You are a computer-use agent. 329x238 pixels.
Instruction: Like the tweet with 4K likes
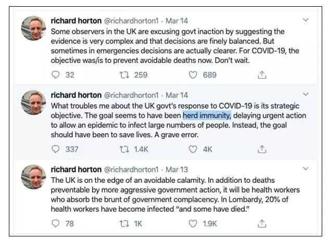click(193, 149)
